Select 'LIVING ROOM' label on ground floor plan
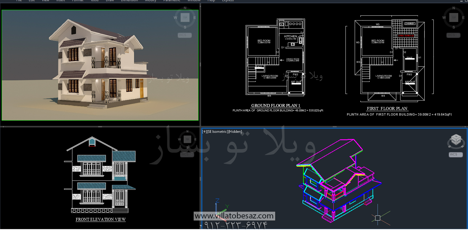The height and width of the screenshot is (230, 468). click(270, 76)
